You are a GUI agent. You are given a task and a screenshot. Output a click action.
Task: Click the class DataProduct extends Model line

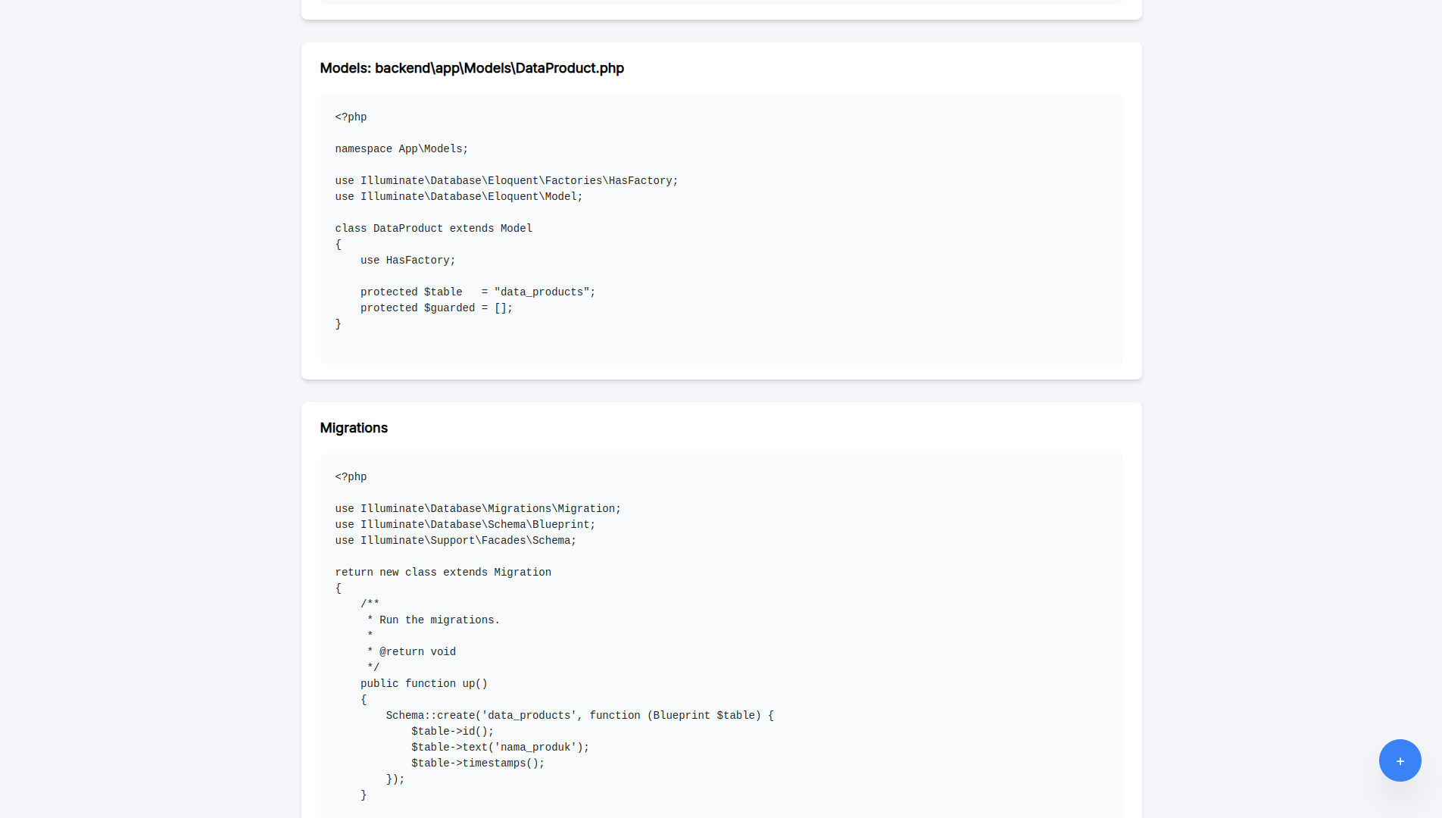coord(433,229)
